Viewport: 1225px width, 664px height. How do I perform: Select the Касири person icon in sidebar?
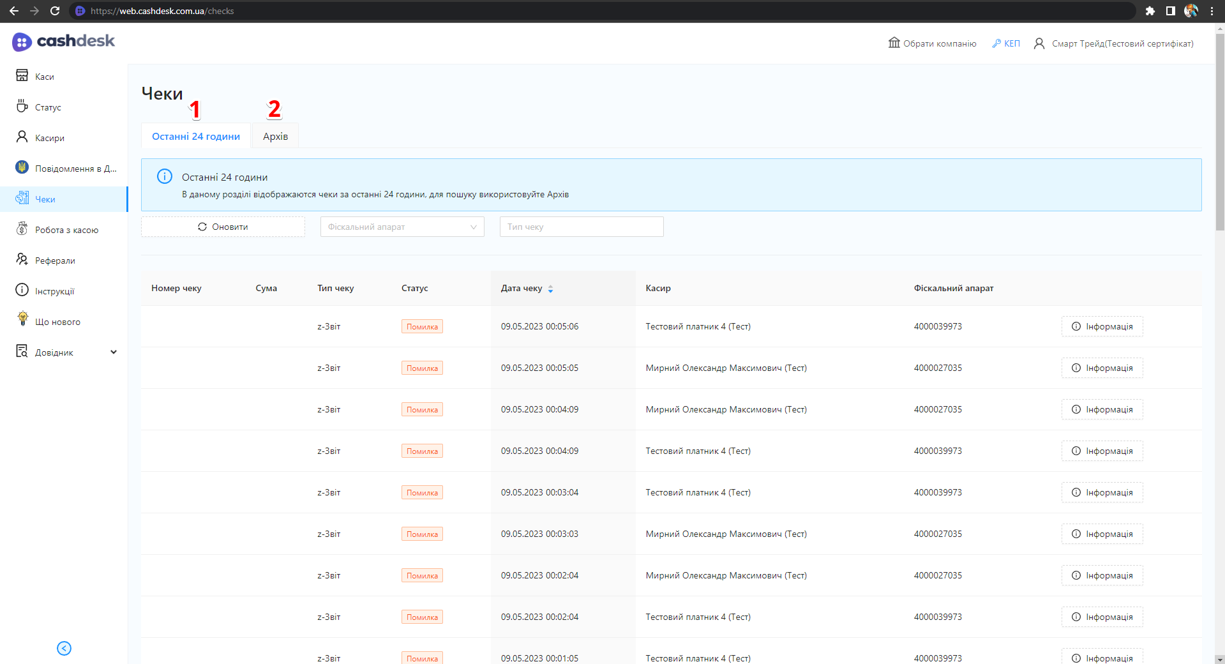[22, 137]
